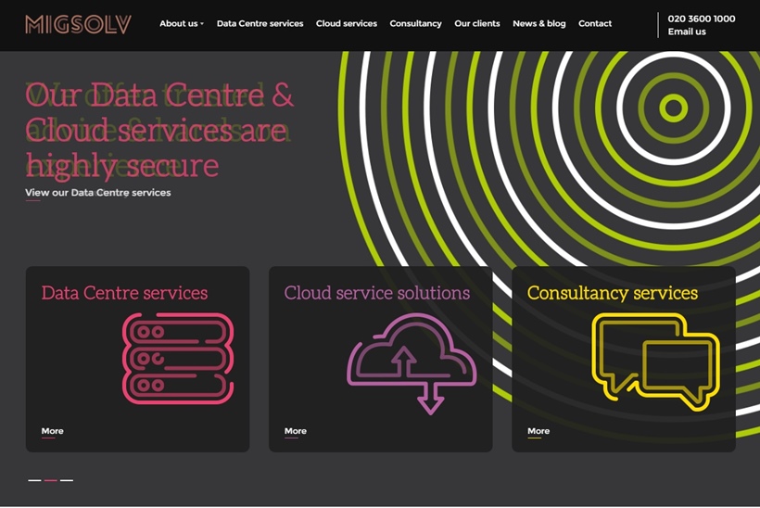Open Data Centre services in the navigation
Image resolution: width=760 pixels, height=508 pixels.
coord(260,23)
